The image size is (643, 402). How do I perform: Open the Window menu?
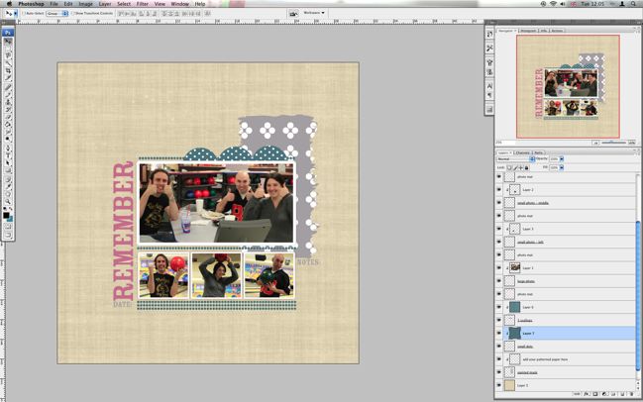pyautogui.click(x=179, y=4)
